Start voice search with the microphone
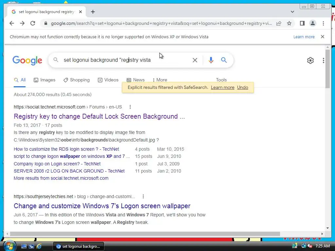Image resolution: width=335 pixels, height=251 pixels. coord(211,60)
